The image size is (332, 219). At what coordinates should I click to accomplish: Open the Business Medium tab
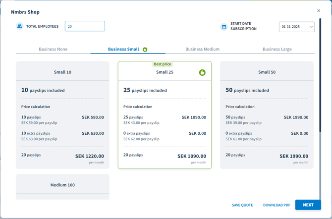202,50
